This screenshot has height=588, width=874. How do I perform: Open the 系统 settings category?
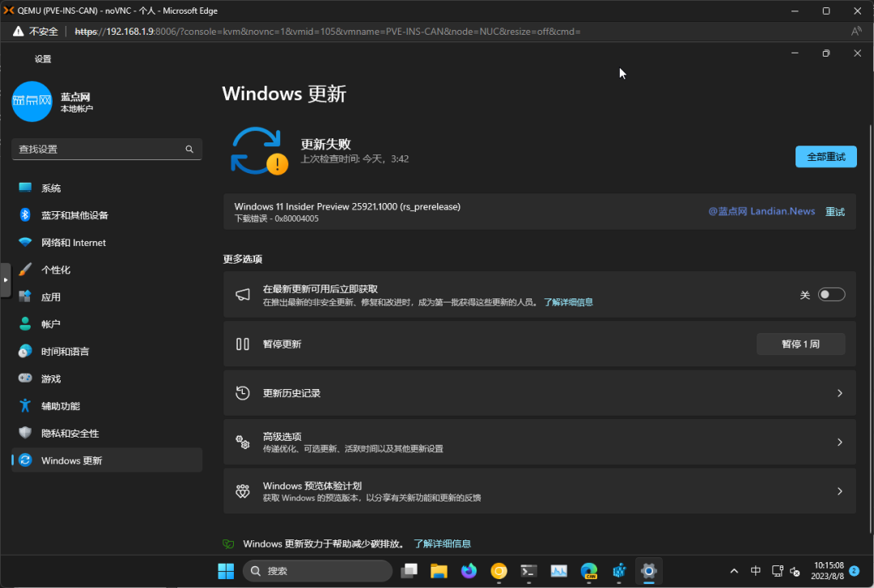click(x=107, y=188)
